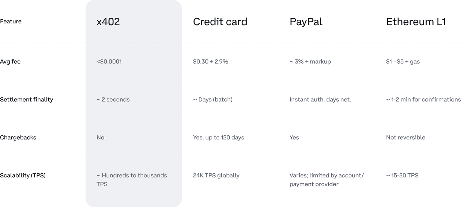Click the <$0.0001 fee cell
Viewport: 468px width, 219px height.
(109, 62)
